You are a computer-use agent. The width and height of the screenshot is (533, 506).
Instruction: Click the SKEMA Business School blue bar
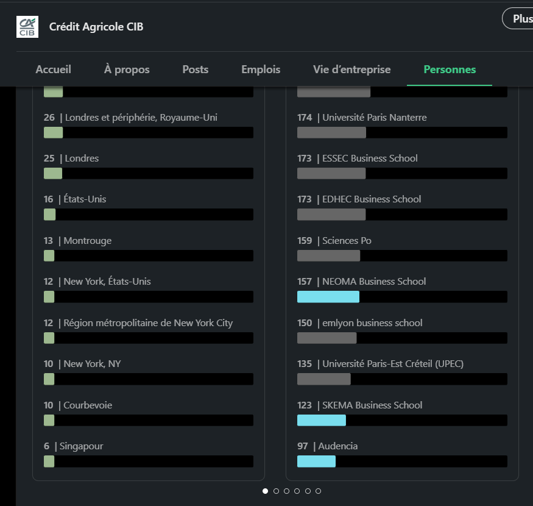(x=322, y=421)
